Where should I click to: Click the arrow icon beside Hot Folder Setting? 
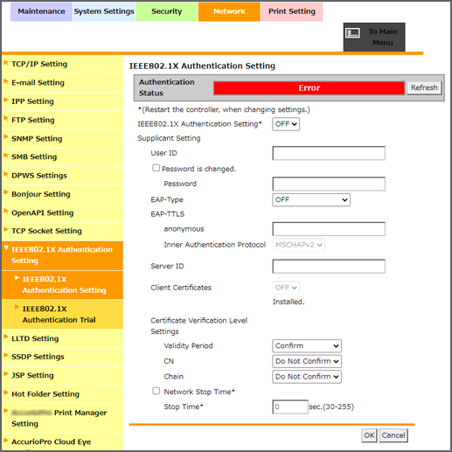point(6,393)
